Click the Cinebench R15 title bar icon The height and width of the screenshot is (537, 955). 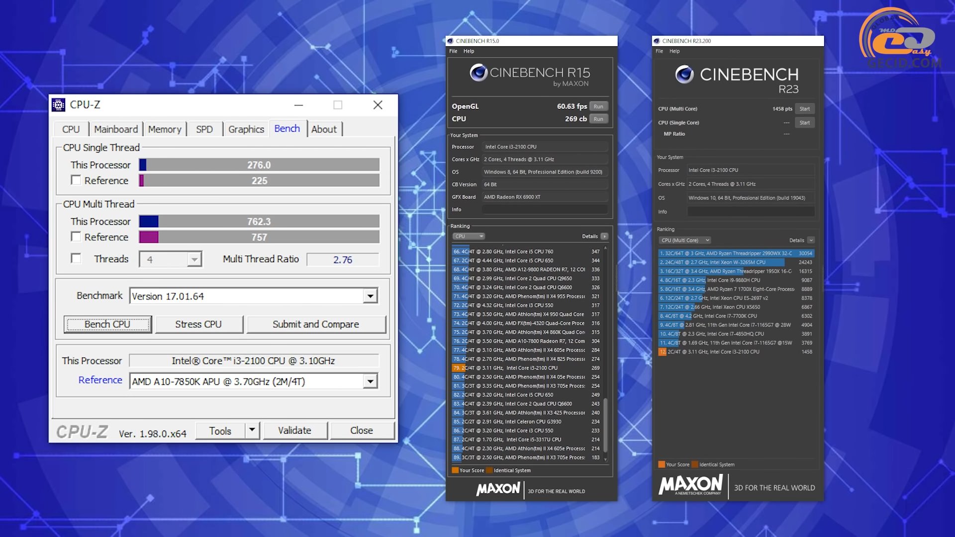point(451,41)
